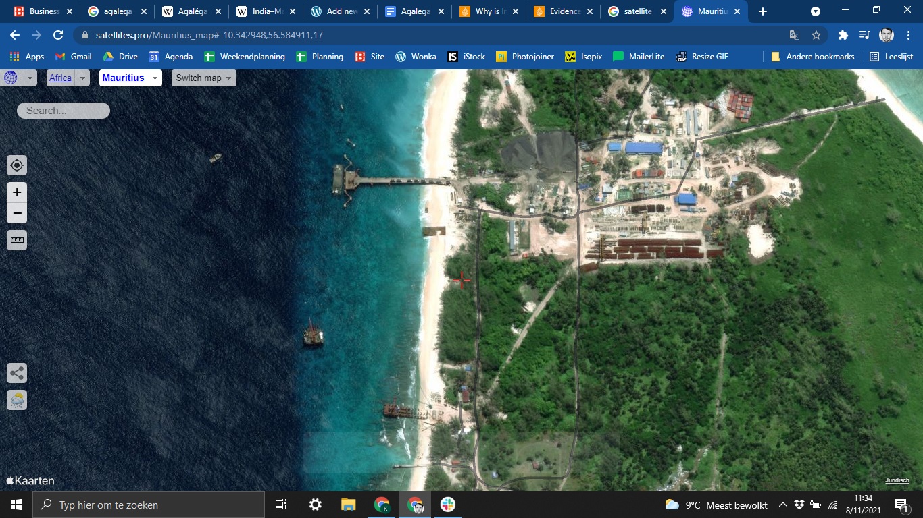Zoom in with the plus button
923x518 pixels.
[17, 192]
